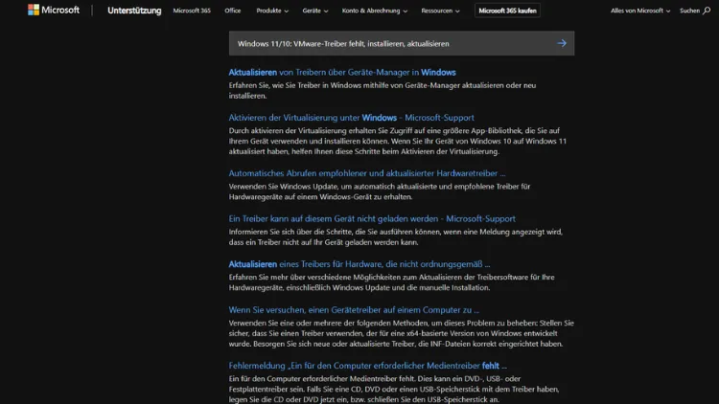
Task: Expand the Ressourcen dropdown
Action: pos(440,11)
